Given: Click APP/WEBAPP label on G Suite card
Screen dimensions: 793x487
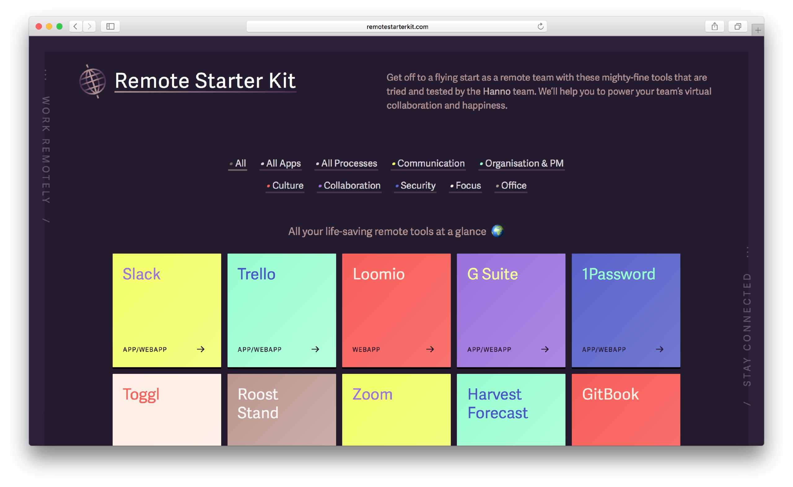Looking at the screenshot, I should coord(489,349).
